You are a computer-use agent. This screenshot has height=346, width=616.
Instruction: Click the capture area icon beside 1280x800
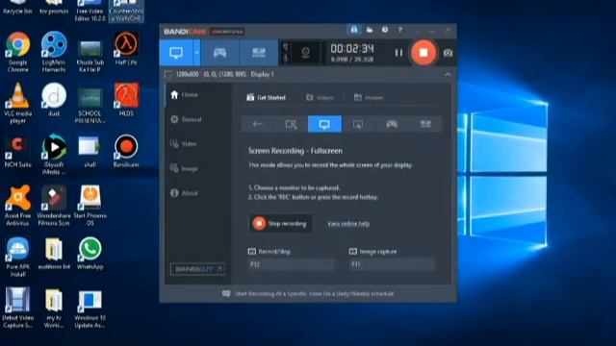point(167,74)
